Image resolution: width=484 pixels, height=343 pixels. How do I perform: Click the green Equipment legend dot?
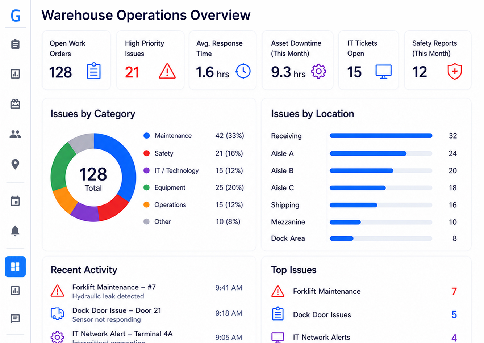click(147, 187)
